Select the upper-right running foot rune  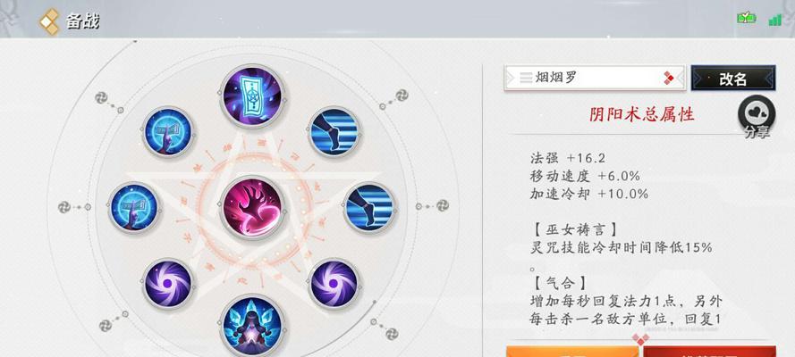pos(334,131)
